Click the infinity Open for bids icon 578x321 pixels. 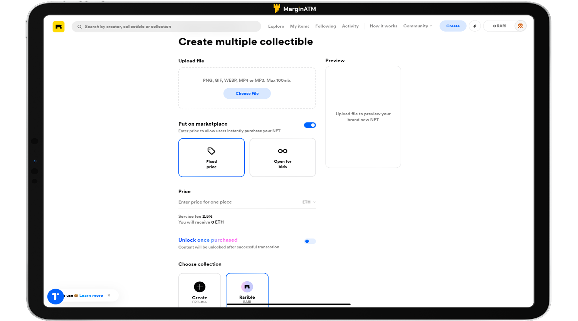click(282, 151)
